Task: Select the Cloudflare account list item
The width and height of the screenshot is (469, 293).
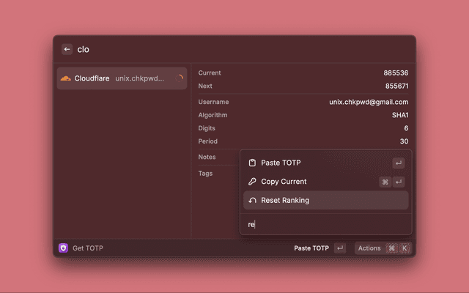Action: coord(122,78)
